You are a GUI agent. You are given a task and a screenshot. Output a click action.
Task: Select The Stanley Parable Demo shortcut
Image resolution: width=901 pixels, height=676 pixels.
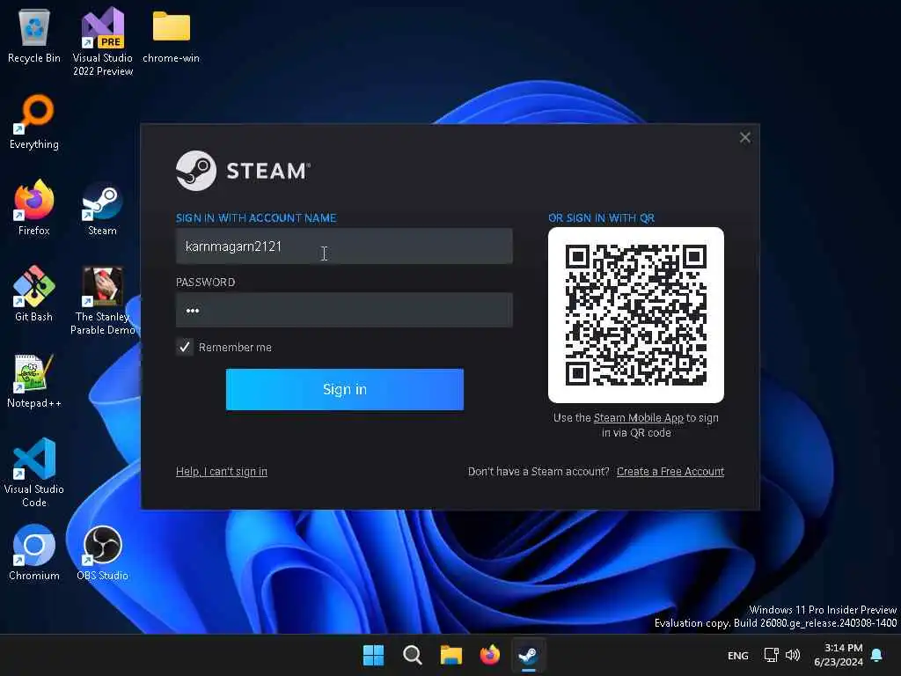point(102,300)
